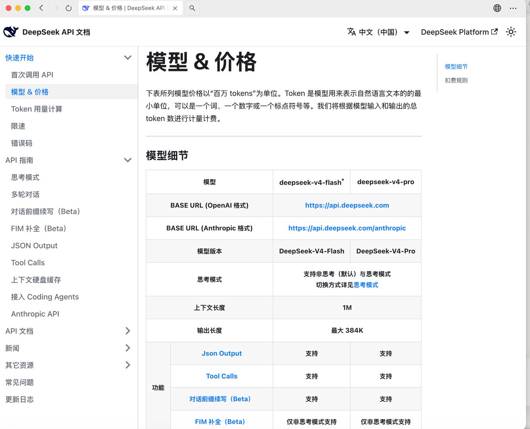This screenshot has height=429, width=530.
Task: Click the external-link icon beside DeepSeek Platform
Action: [x=495, y=31]
